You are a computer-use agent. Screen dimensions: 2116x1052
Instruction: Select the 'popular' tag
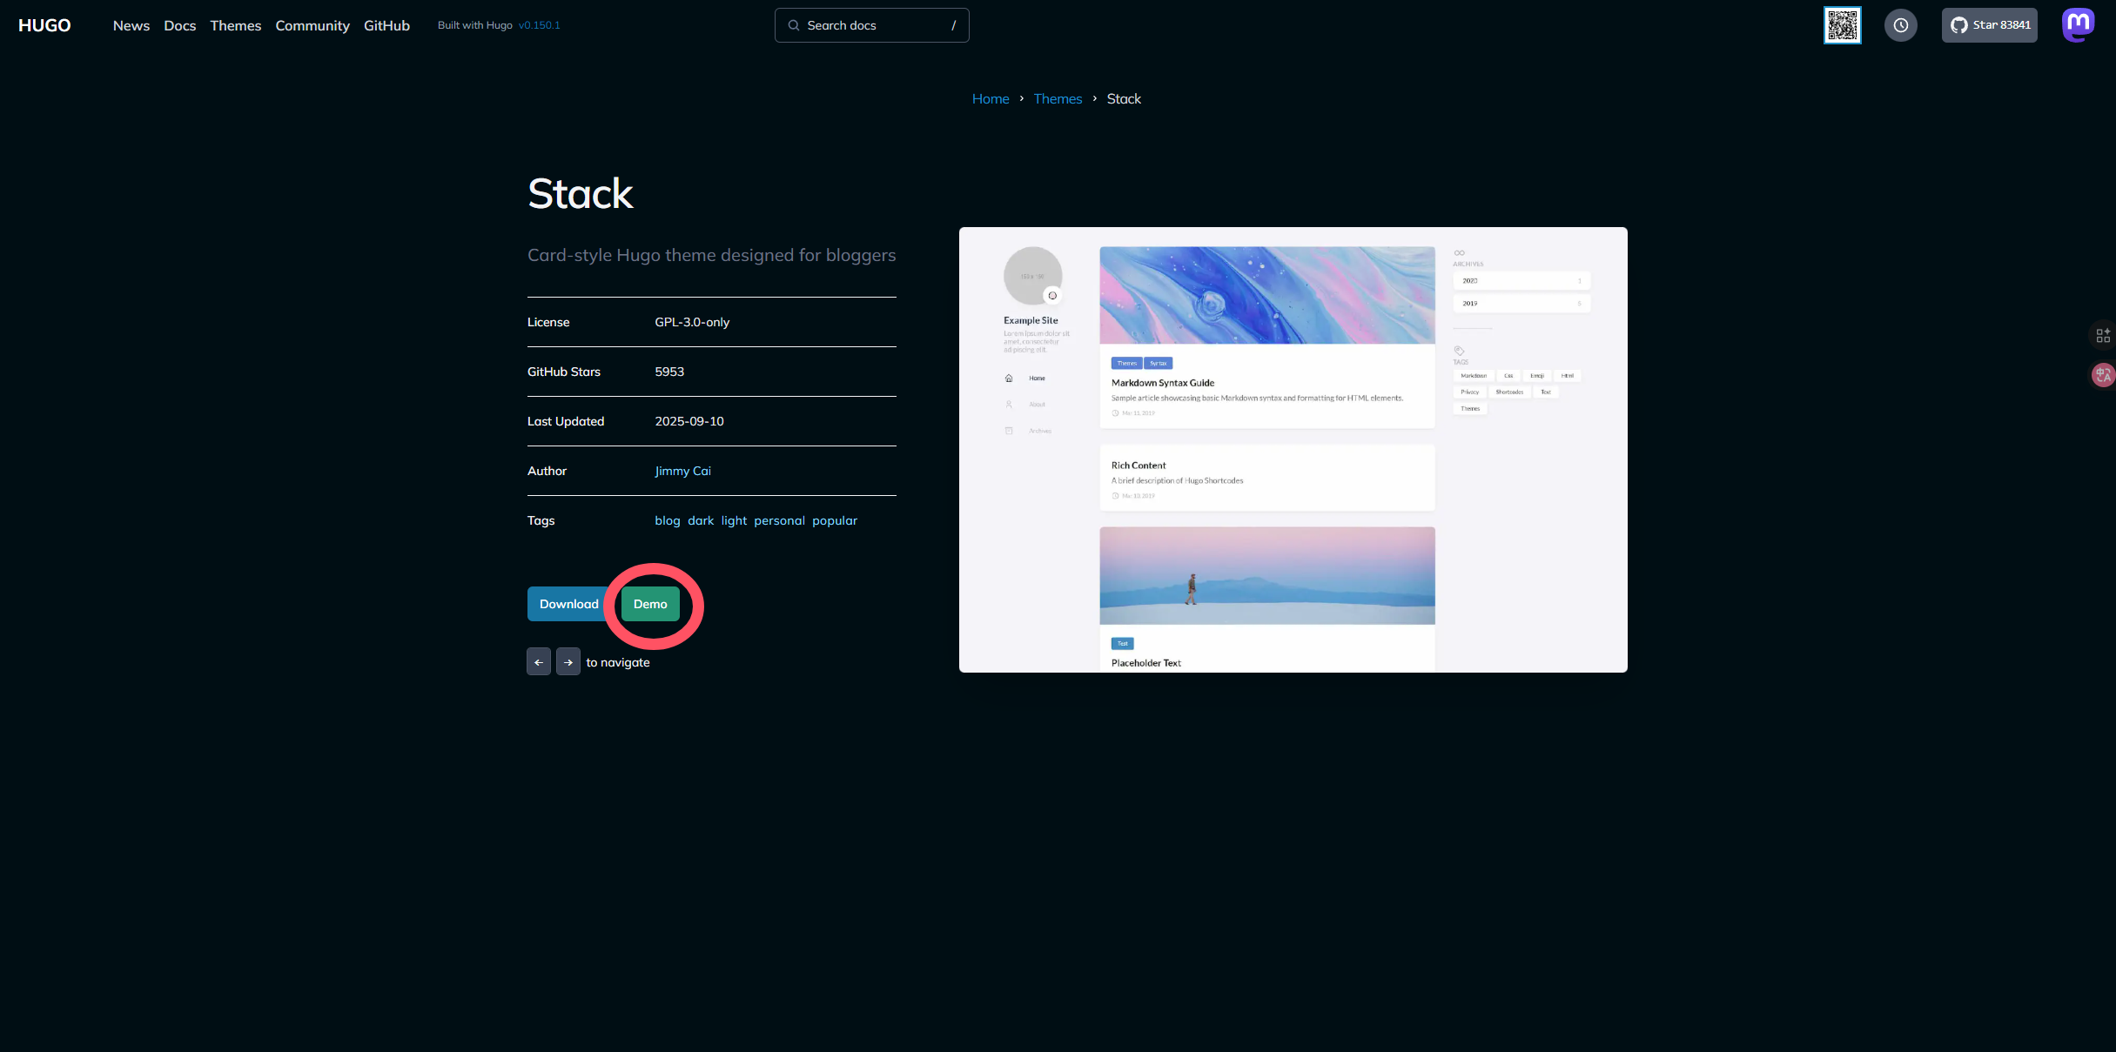[x=834, y=520]
